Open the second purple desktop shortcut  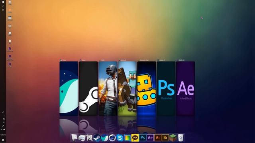click(10, 57)
